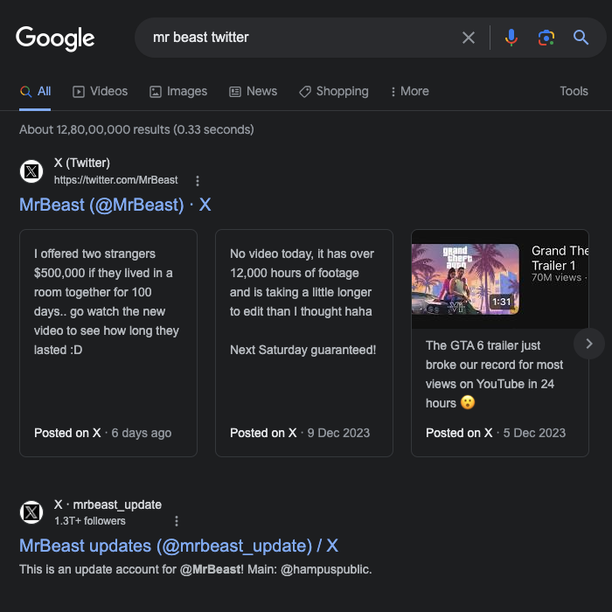
Task: Click 'Posted on X · 9 Dec 2023' text
Action: 300,433
